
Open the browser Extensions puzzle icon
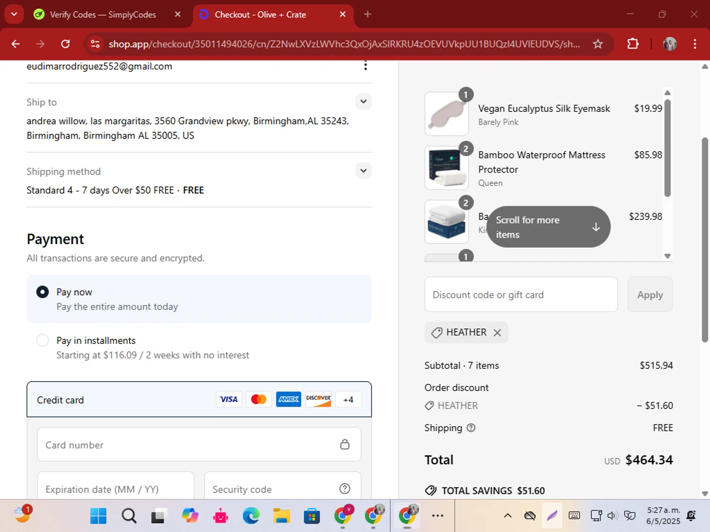(x=633, y=44)
